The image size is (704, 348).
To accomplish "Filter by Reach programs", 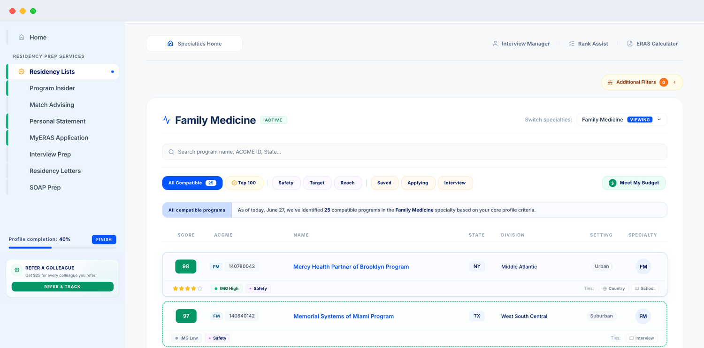I will coord(348,183).
